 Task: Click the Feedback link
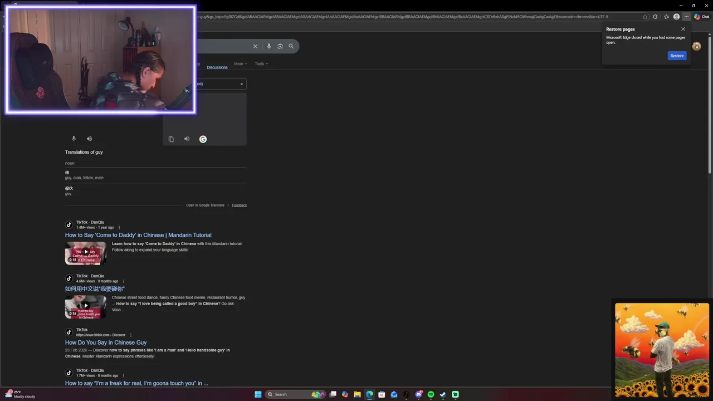pos(239,205)
